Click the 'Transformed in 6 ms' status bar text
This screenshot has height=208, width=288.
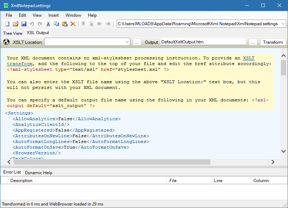click(x=53, y=204)
